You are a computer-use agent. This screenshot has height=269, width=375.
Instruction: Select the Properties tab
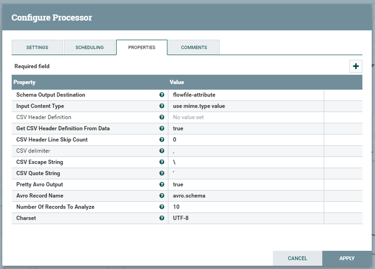[142, 48]
